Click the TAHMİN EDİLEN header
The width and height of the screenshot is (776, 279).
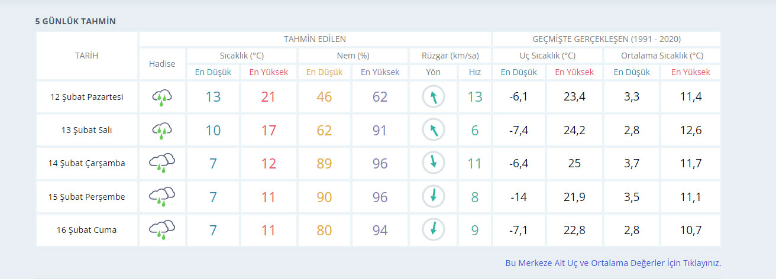(x=315, y=39)
